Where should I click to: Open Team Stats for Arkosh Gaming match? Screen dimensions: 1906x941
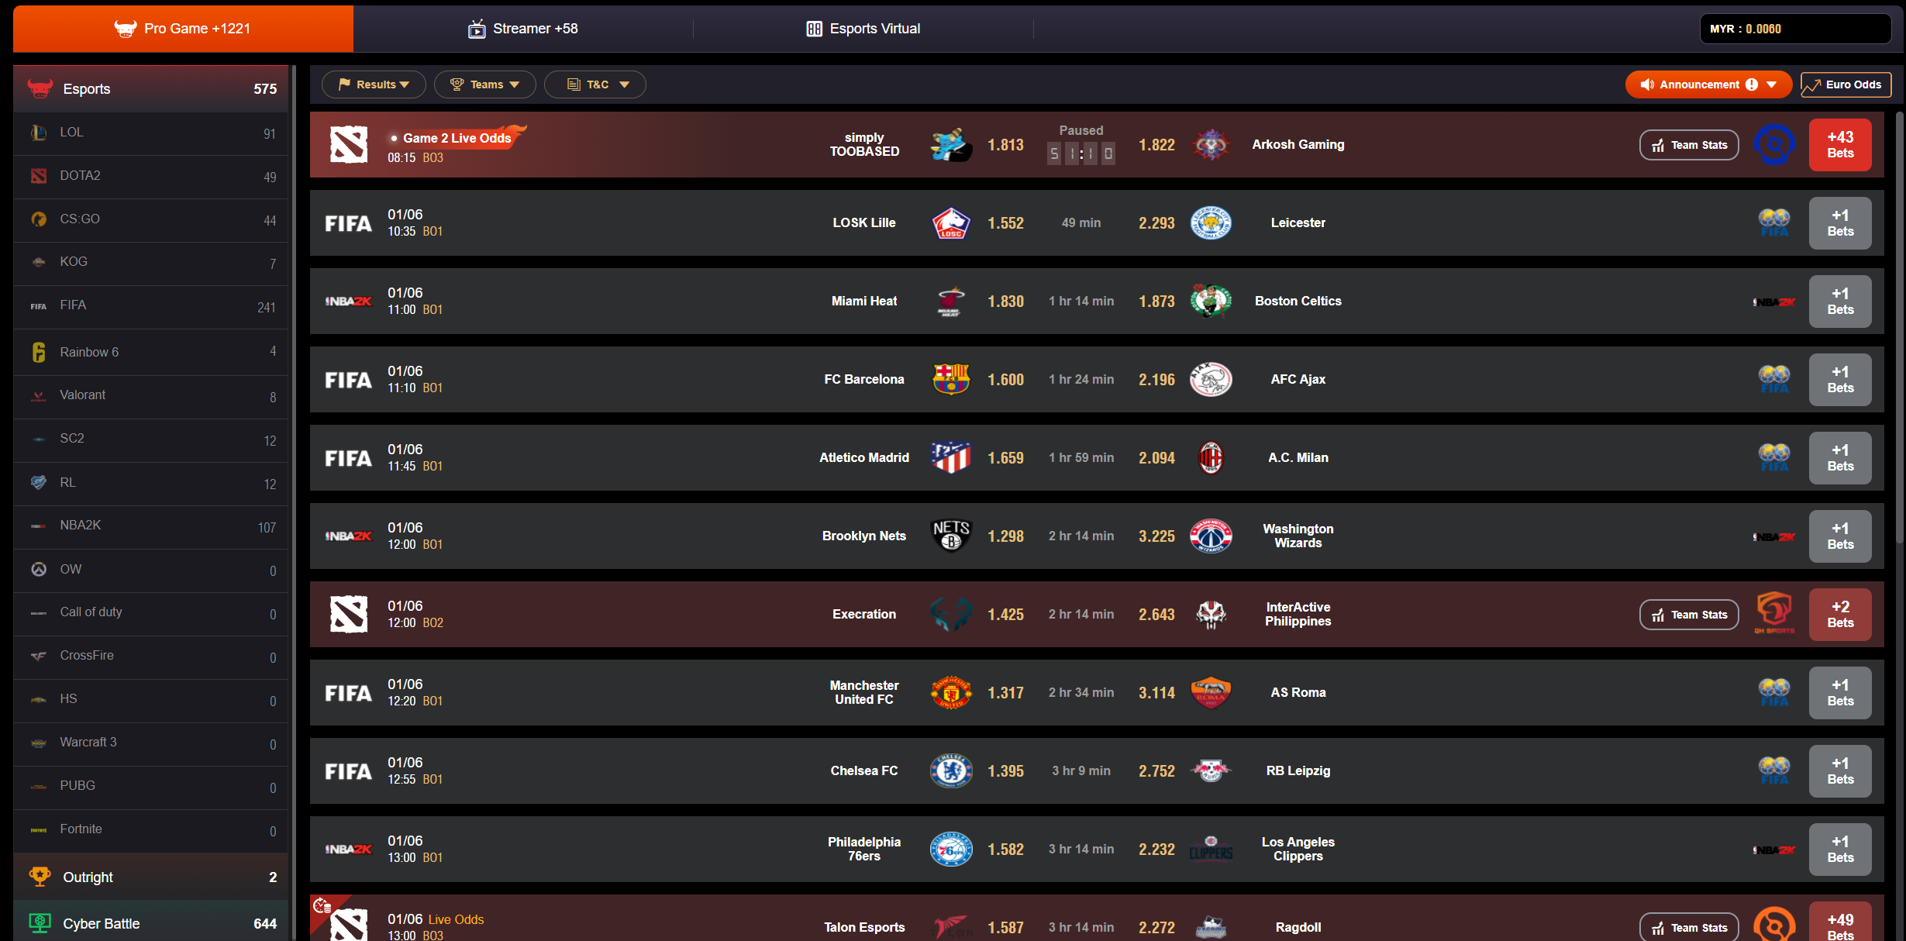pos(1688,145)
